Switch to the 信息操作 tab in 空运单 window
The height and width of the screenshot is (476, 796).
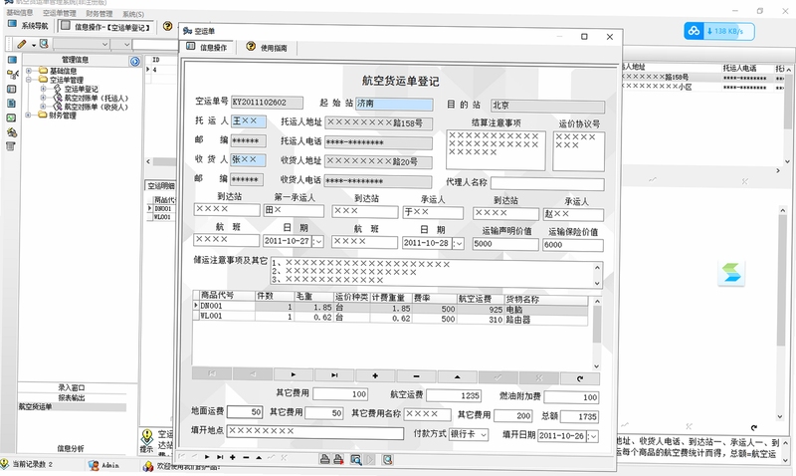pyautogui.click(x=207, y=47)
